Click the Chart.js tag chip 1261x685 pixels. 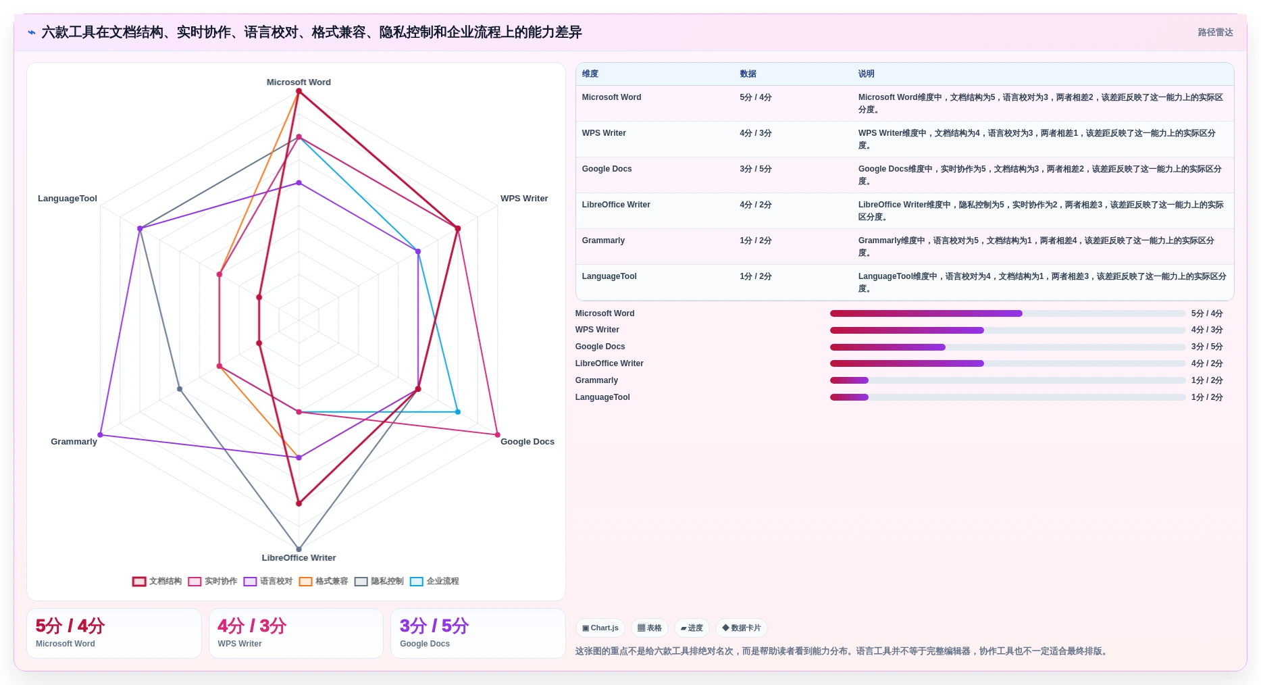[600, 628]
